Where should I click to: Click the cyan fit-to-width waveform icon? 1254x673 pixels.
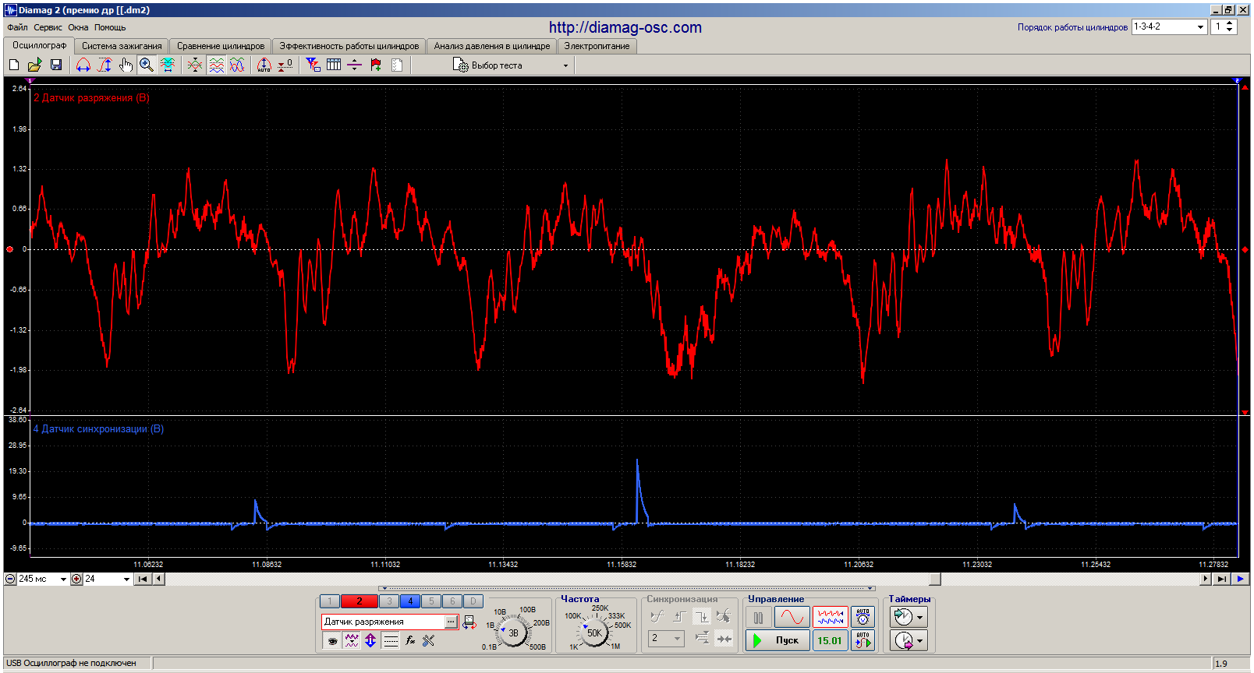(168, 65)
